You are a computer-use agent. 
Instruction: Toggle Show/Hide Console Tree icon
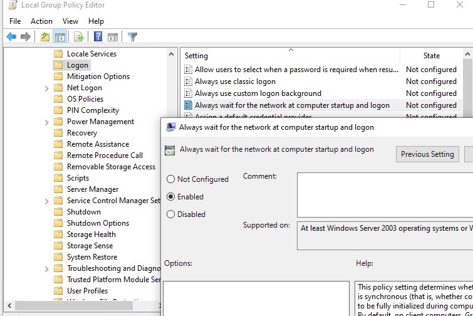point(60,37)
